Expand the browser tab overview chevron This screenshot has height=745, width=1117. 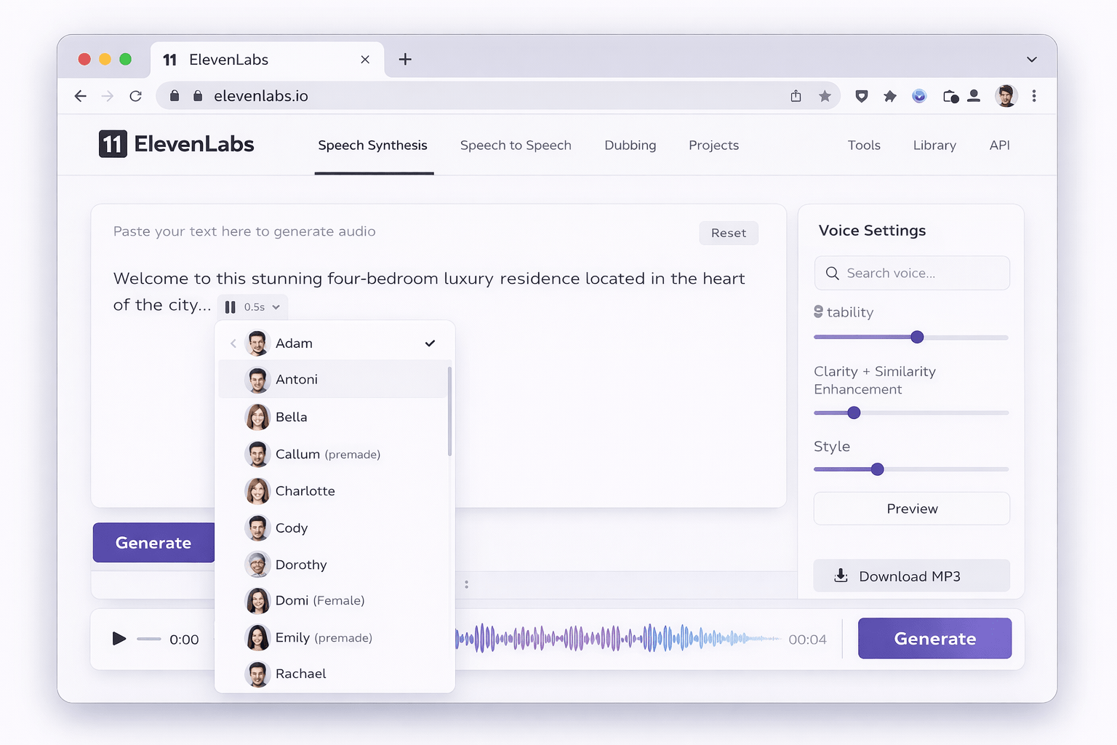pos(1031,60)
